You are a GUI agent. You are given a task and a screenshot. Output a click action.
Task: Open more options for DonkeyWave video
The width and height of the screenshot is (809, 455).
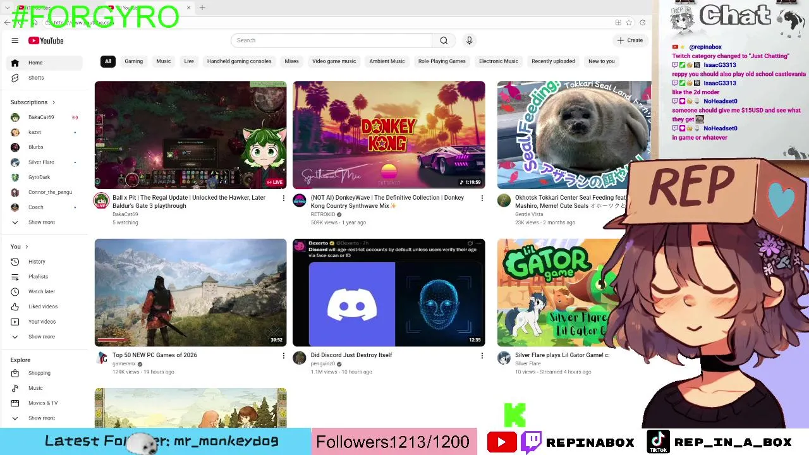(482, 198)
